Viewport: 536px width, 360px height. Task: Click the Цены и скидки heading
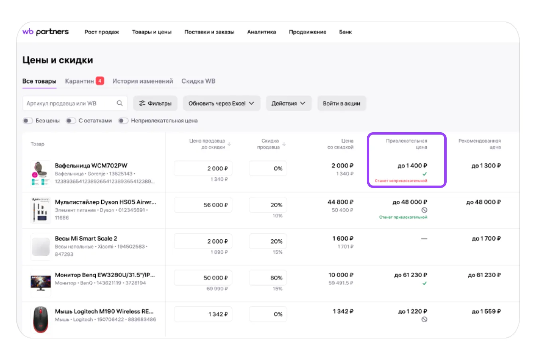tap(58, 60)
